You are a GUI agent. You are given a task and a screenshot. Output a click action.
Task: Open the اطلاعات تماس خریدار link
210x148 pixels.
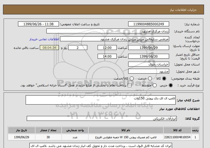(44, 39)
